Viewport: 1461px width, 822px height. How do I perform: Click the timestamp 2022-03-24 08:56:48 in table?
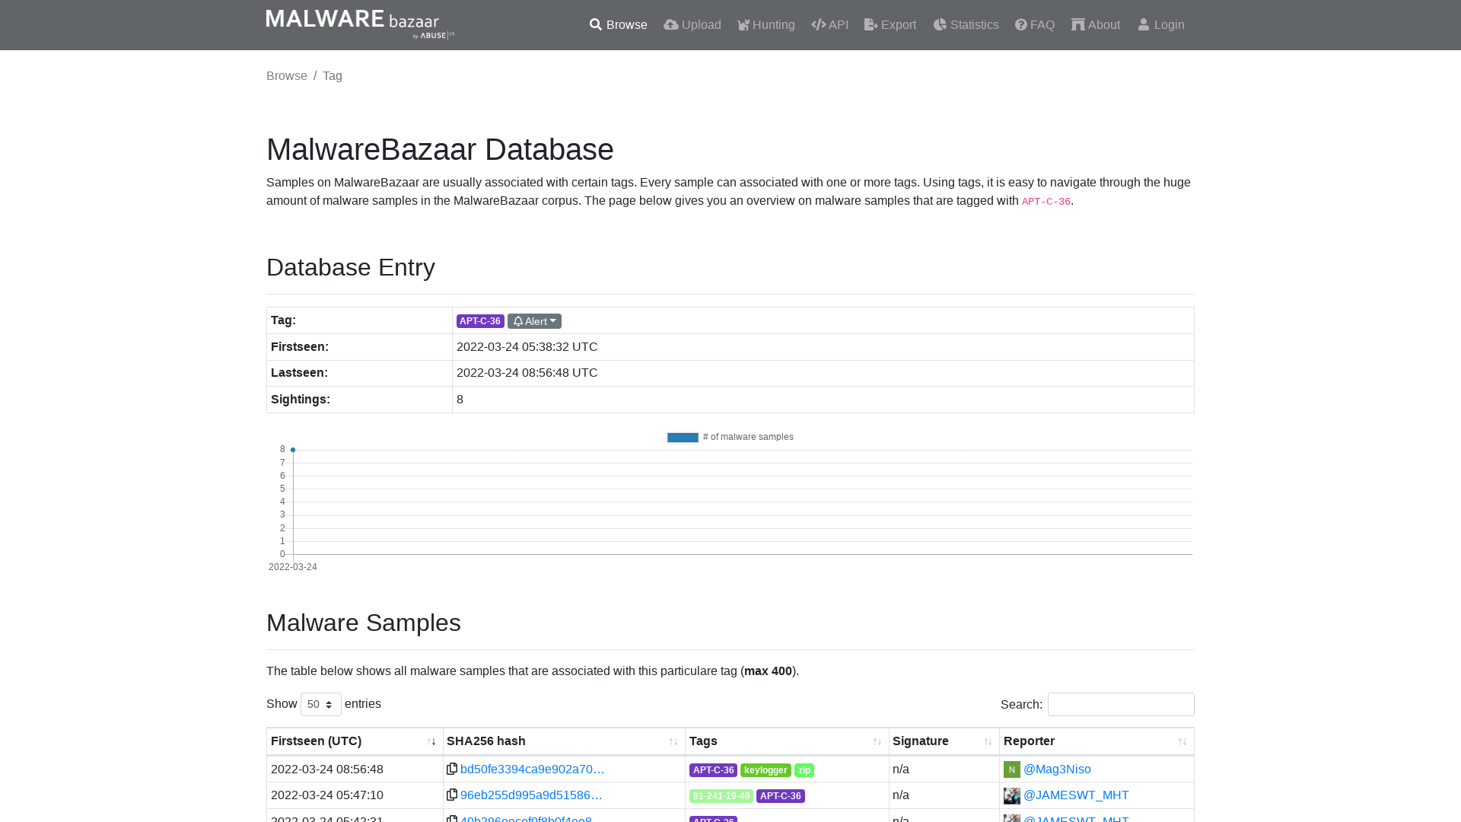point(327,769)
